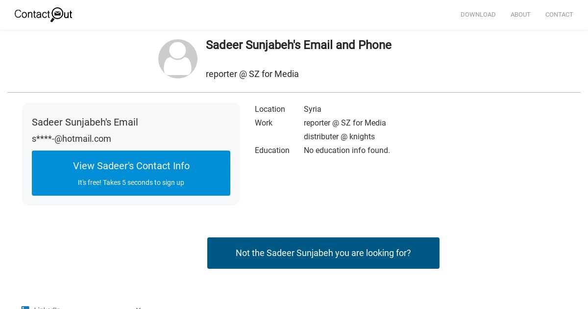Click View Sadeer's Contact Info button

131,173
